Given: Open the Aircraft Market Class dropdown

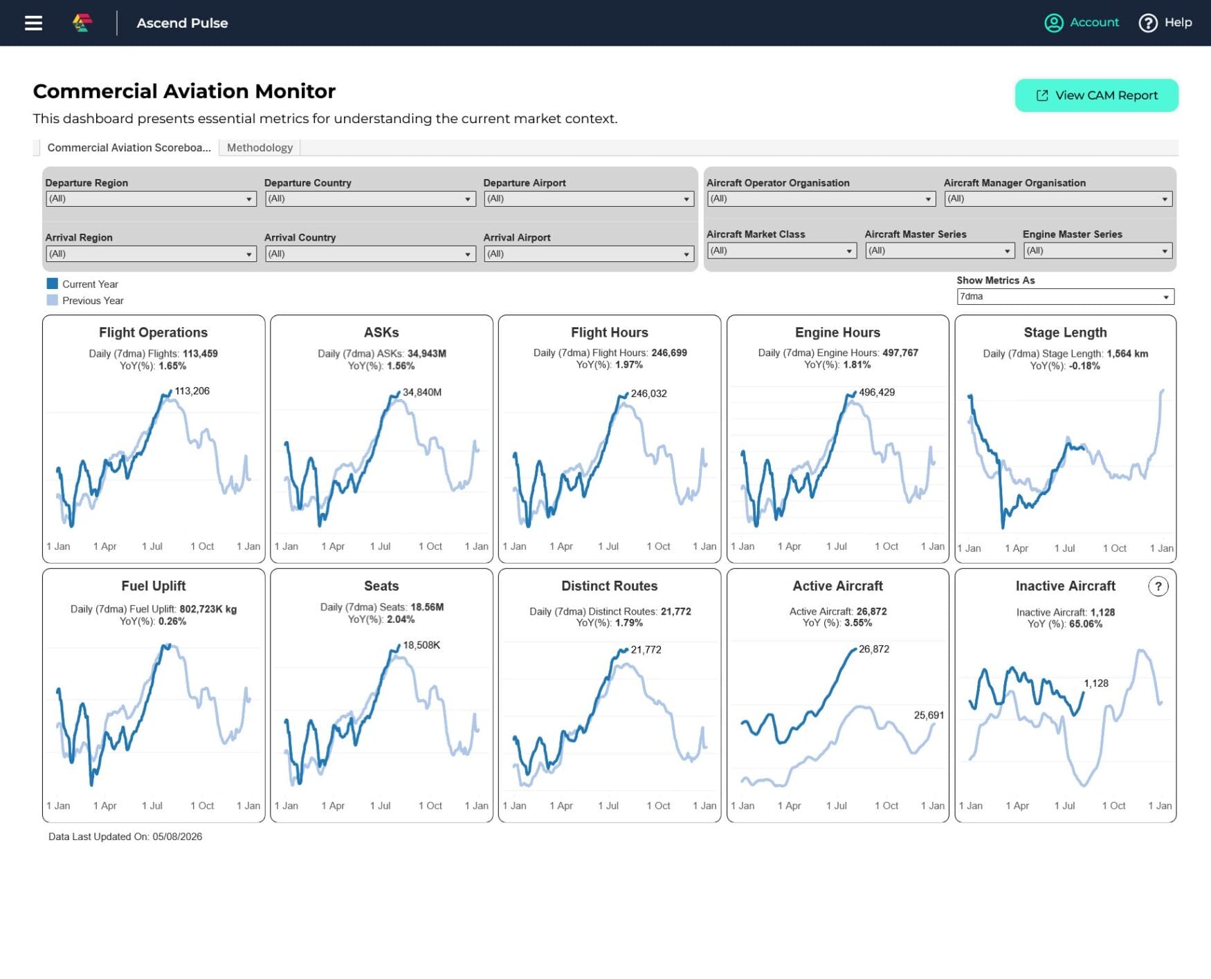Looking at the screenshot, I should pyautogui.click(x=781, y=251).
